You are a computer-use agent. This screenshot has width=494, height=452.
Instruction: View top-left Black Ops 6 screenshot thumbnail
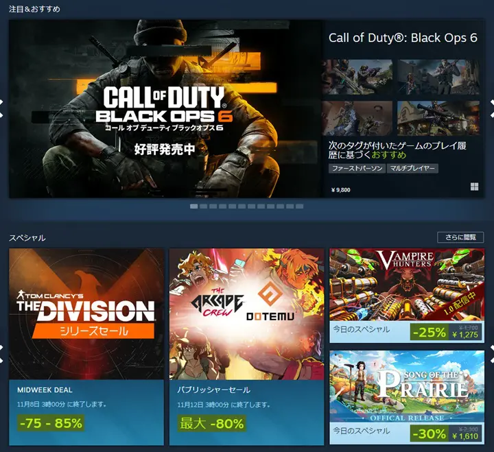click(357, 78)
